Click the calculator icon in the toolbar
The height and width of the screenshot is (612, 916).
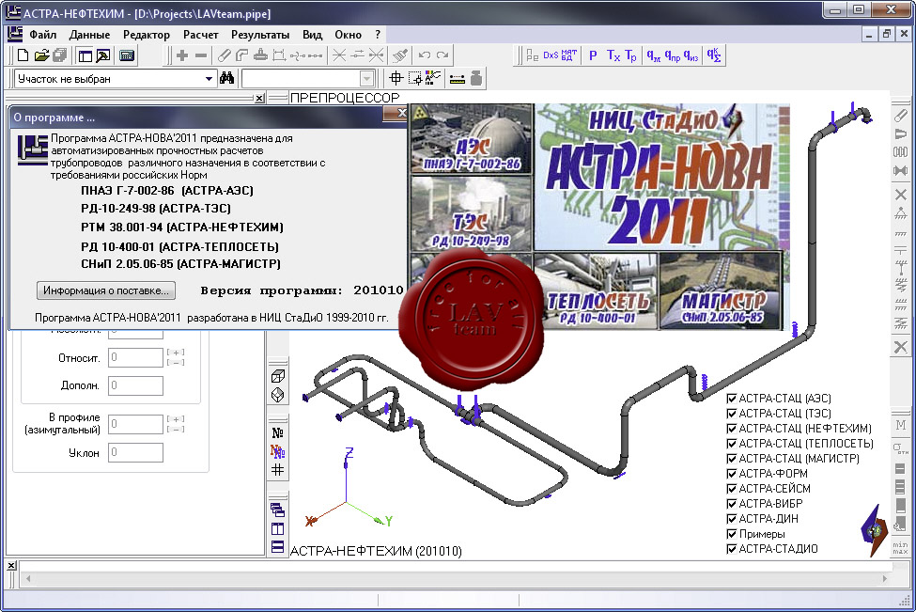tap(127, 55)
